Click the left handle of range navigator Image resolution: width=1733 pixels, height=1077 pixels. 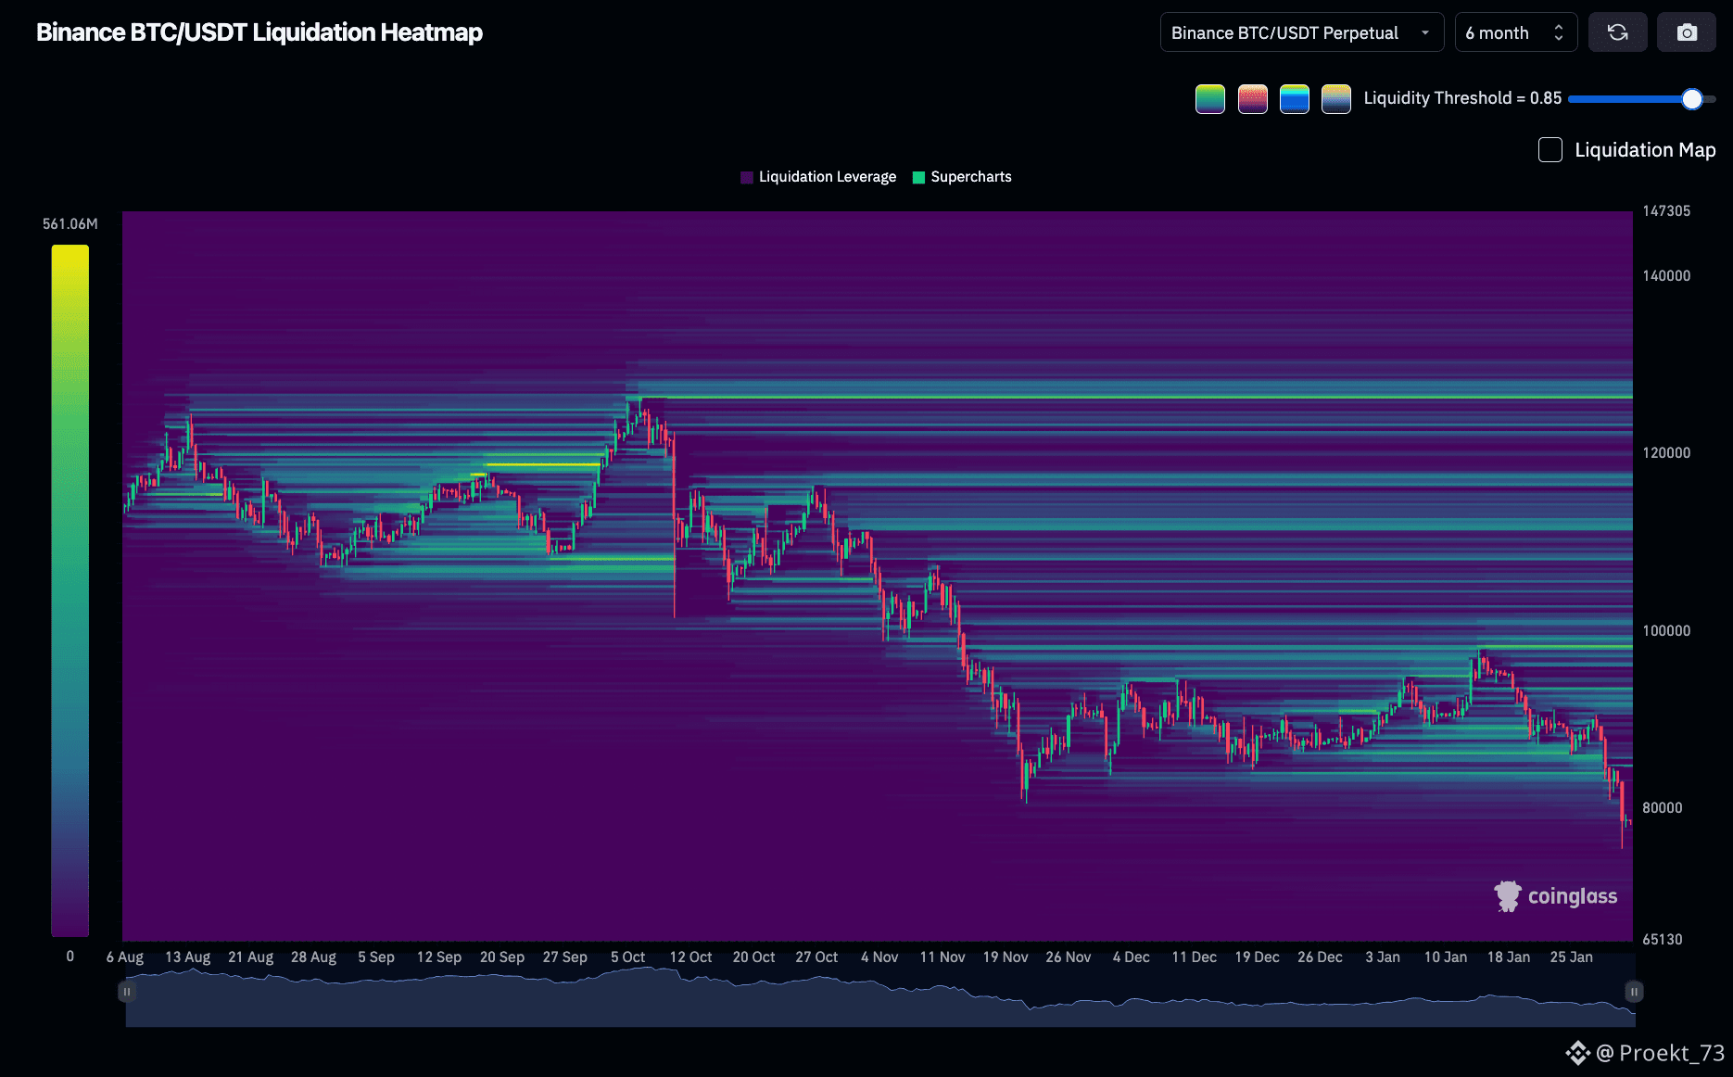pyautogui.click(x=127, y=992)
